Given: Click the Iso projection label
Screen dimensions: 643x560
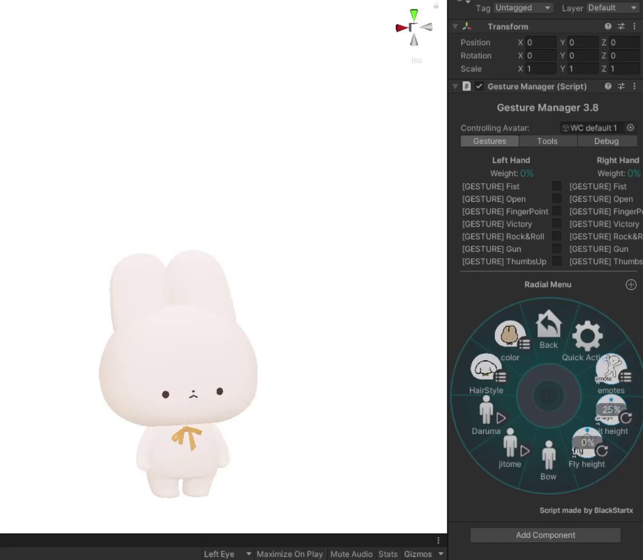Looking at the screenshot, I should click(x=416, y=60).
